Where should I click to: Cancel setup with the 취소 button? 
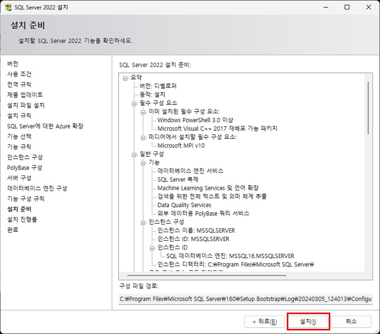351,322
